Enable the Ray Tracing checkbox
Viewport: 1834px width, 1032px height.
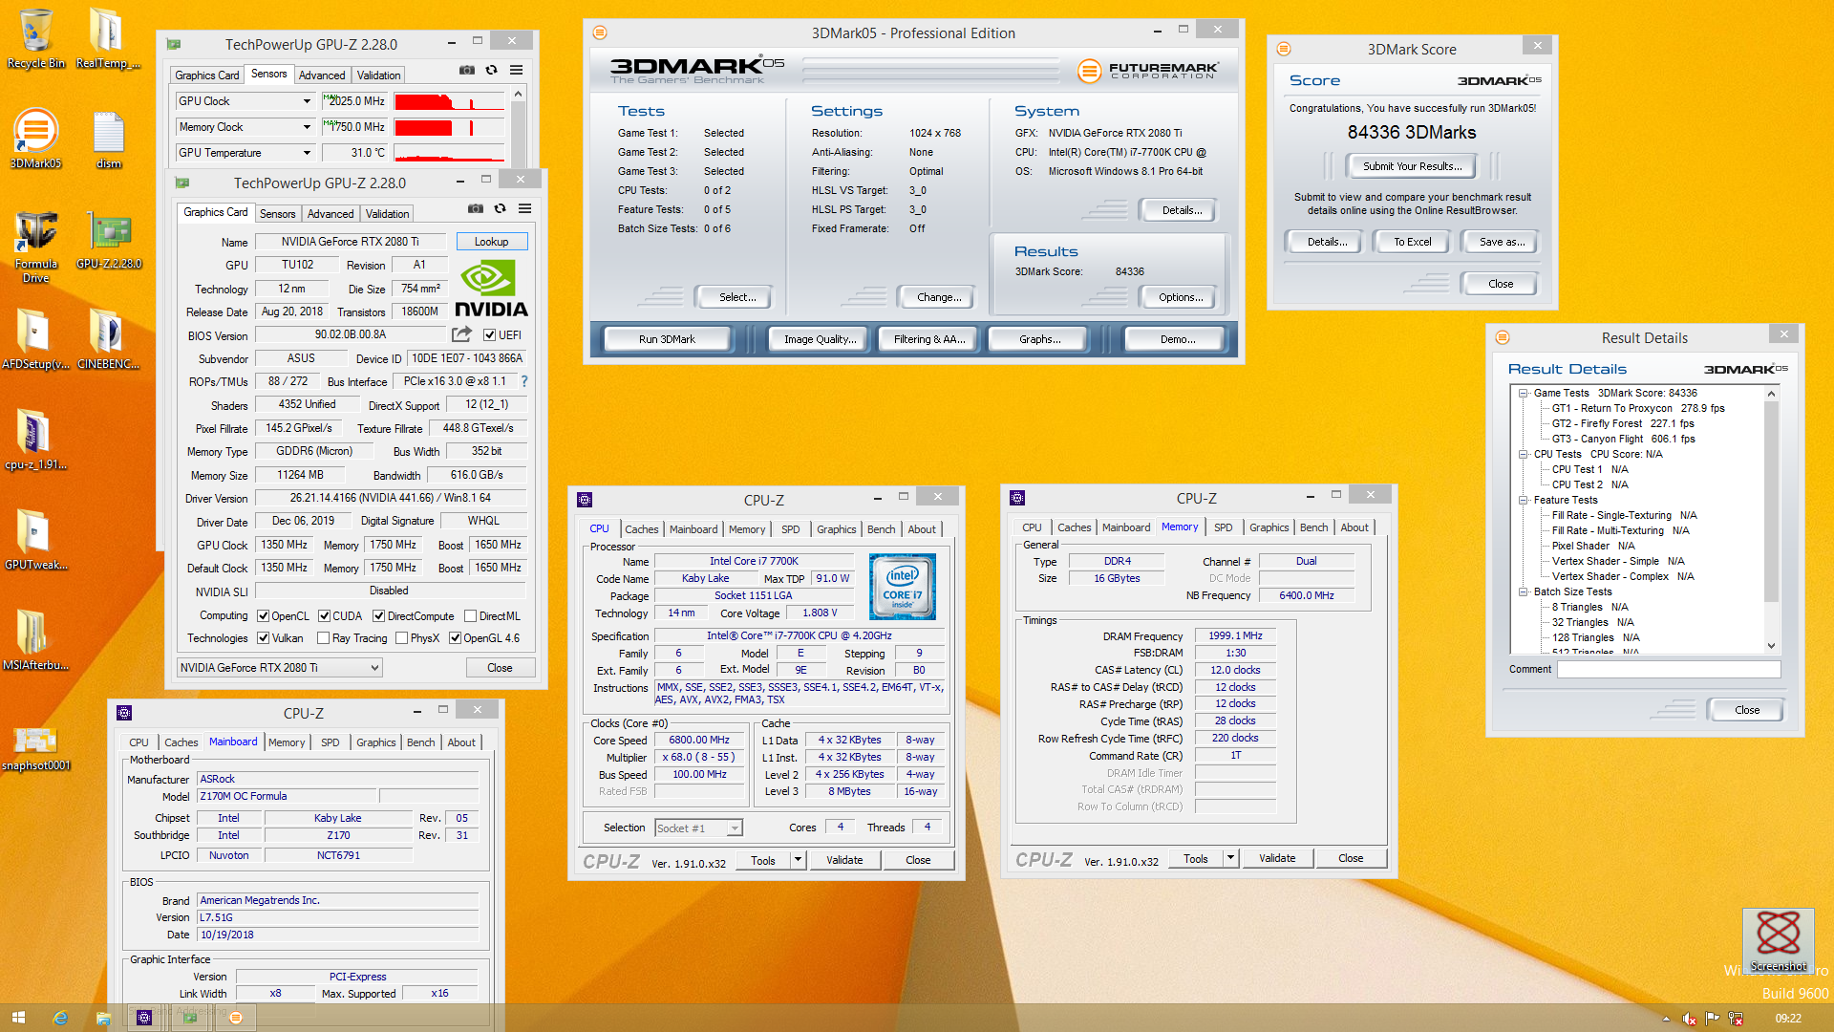click(323, 638)
